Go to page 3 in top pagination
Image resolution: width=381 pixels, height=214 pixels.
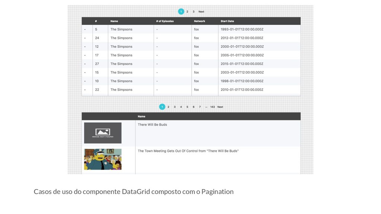(x=193, y=12)
